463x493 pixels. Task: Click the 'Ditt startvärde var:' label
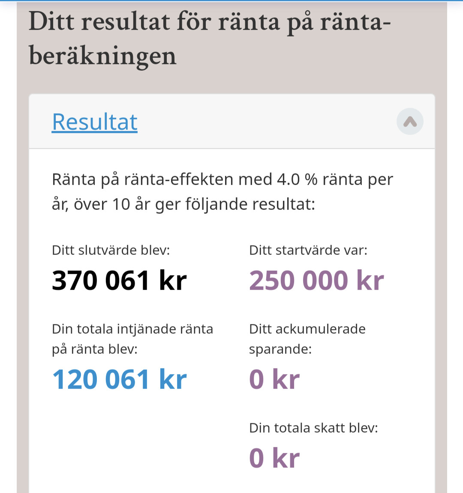tap(308, 250)
